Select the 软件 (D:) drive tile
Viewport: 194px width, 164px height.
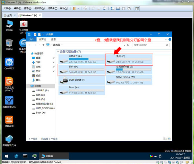click(82, 69)
